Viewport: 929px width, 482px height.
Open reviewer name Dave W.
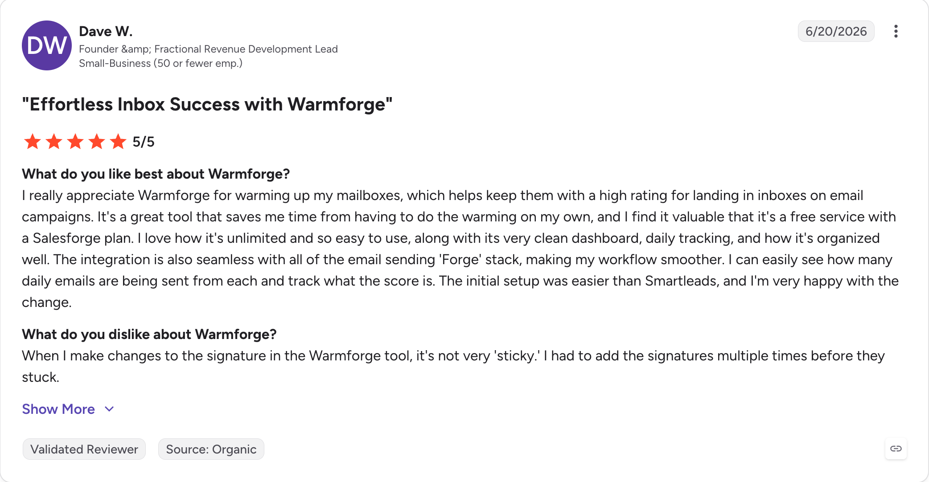click(x=106, y=31)
